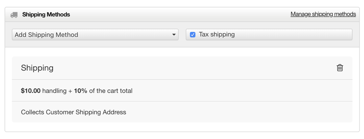Click the 10% cart total rate

click(x=81, y=91)
